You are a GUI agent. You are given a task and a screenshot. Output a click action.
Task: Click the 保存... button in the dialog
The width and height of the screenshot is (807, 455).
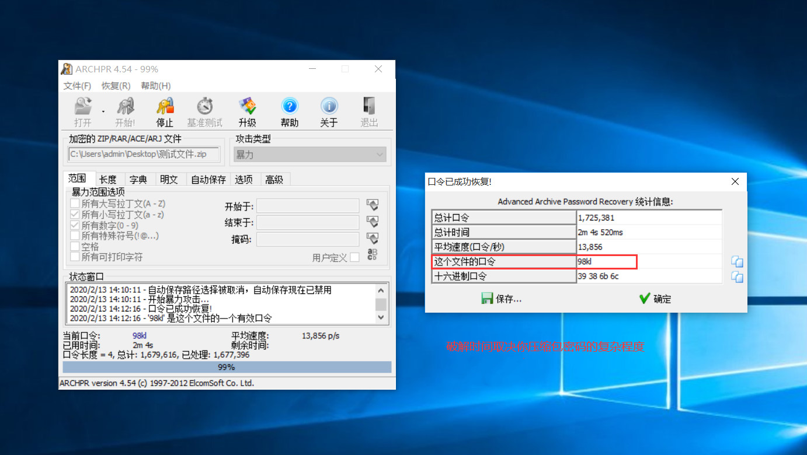pyautogui.click(x=502, y=299)
